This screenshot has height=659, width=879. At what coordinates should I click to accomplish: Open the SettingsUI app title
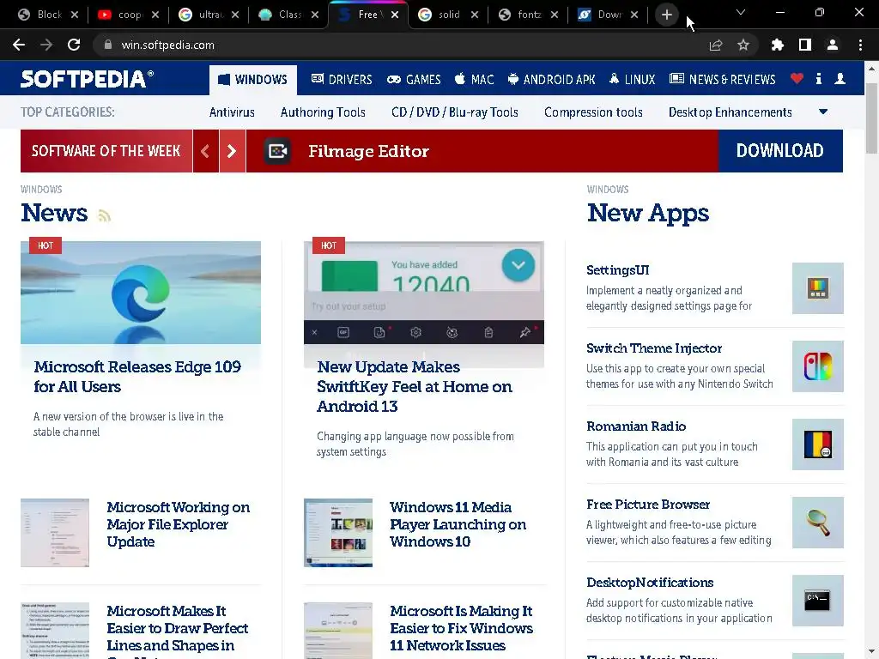pos(618,270)
